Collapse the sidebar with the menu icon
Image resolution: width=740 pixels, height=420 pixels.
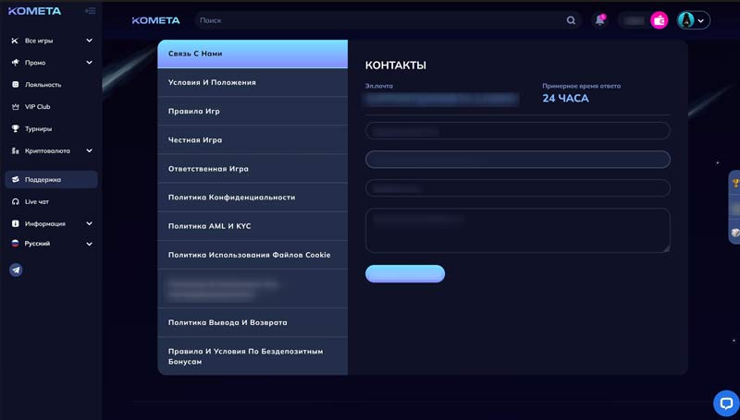click(90, 11)
